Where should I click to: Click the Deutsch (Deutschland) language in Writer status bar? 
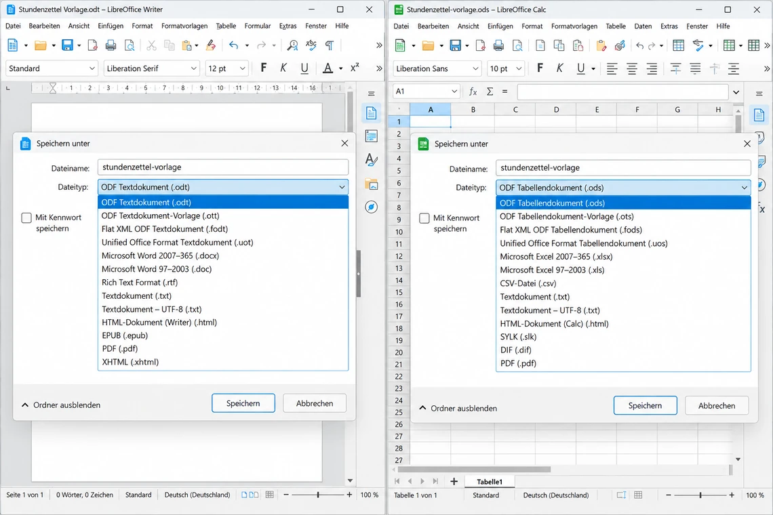(197, 495)
